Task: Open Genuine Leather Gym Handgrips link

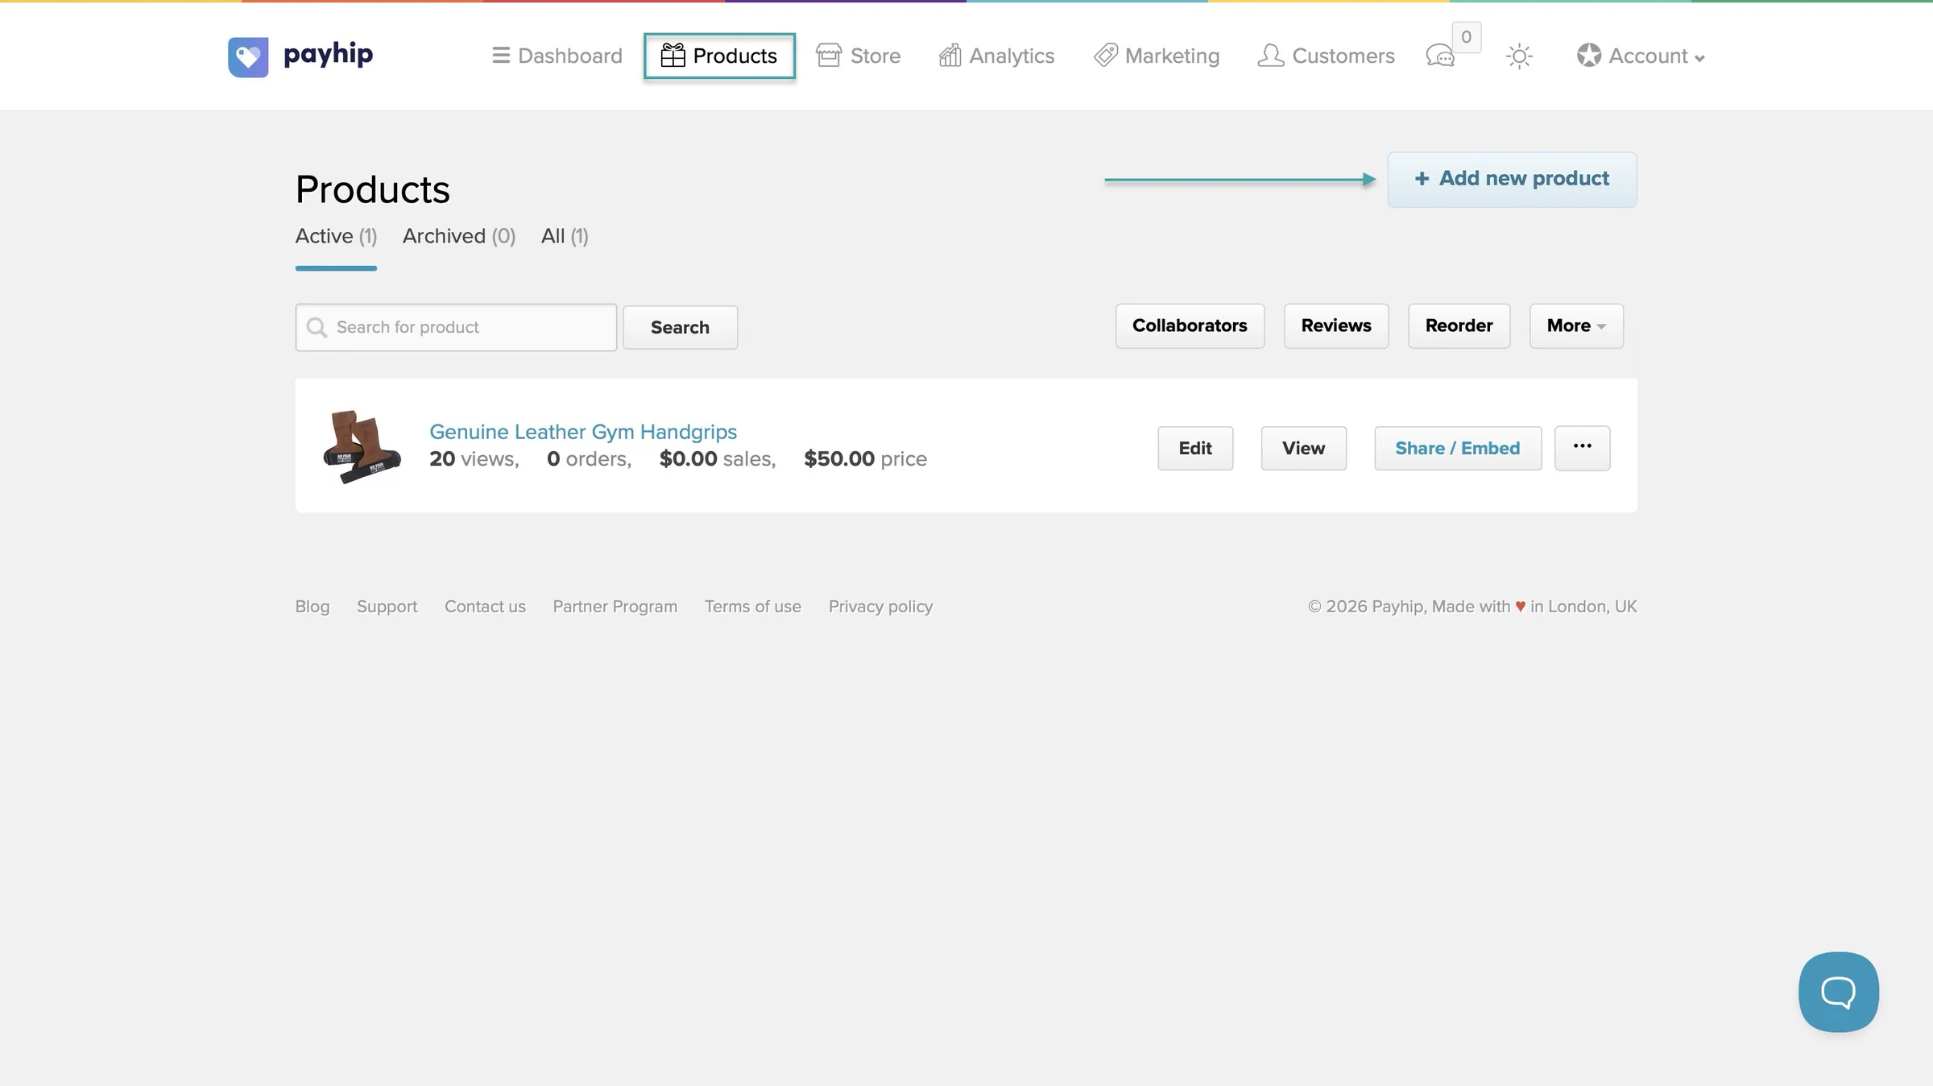Action: [583, 432]
